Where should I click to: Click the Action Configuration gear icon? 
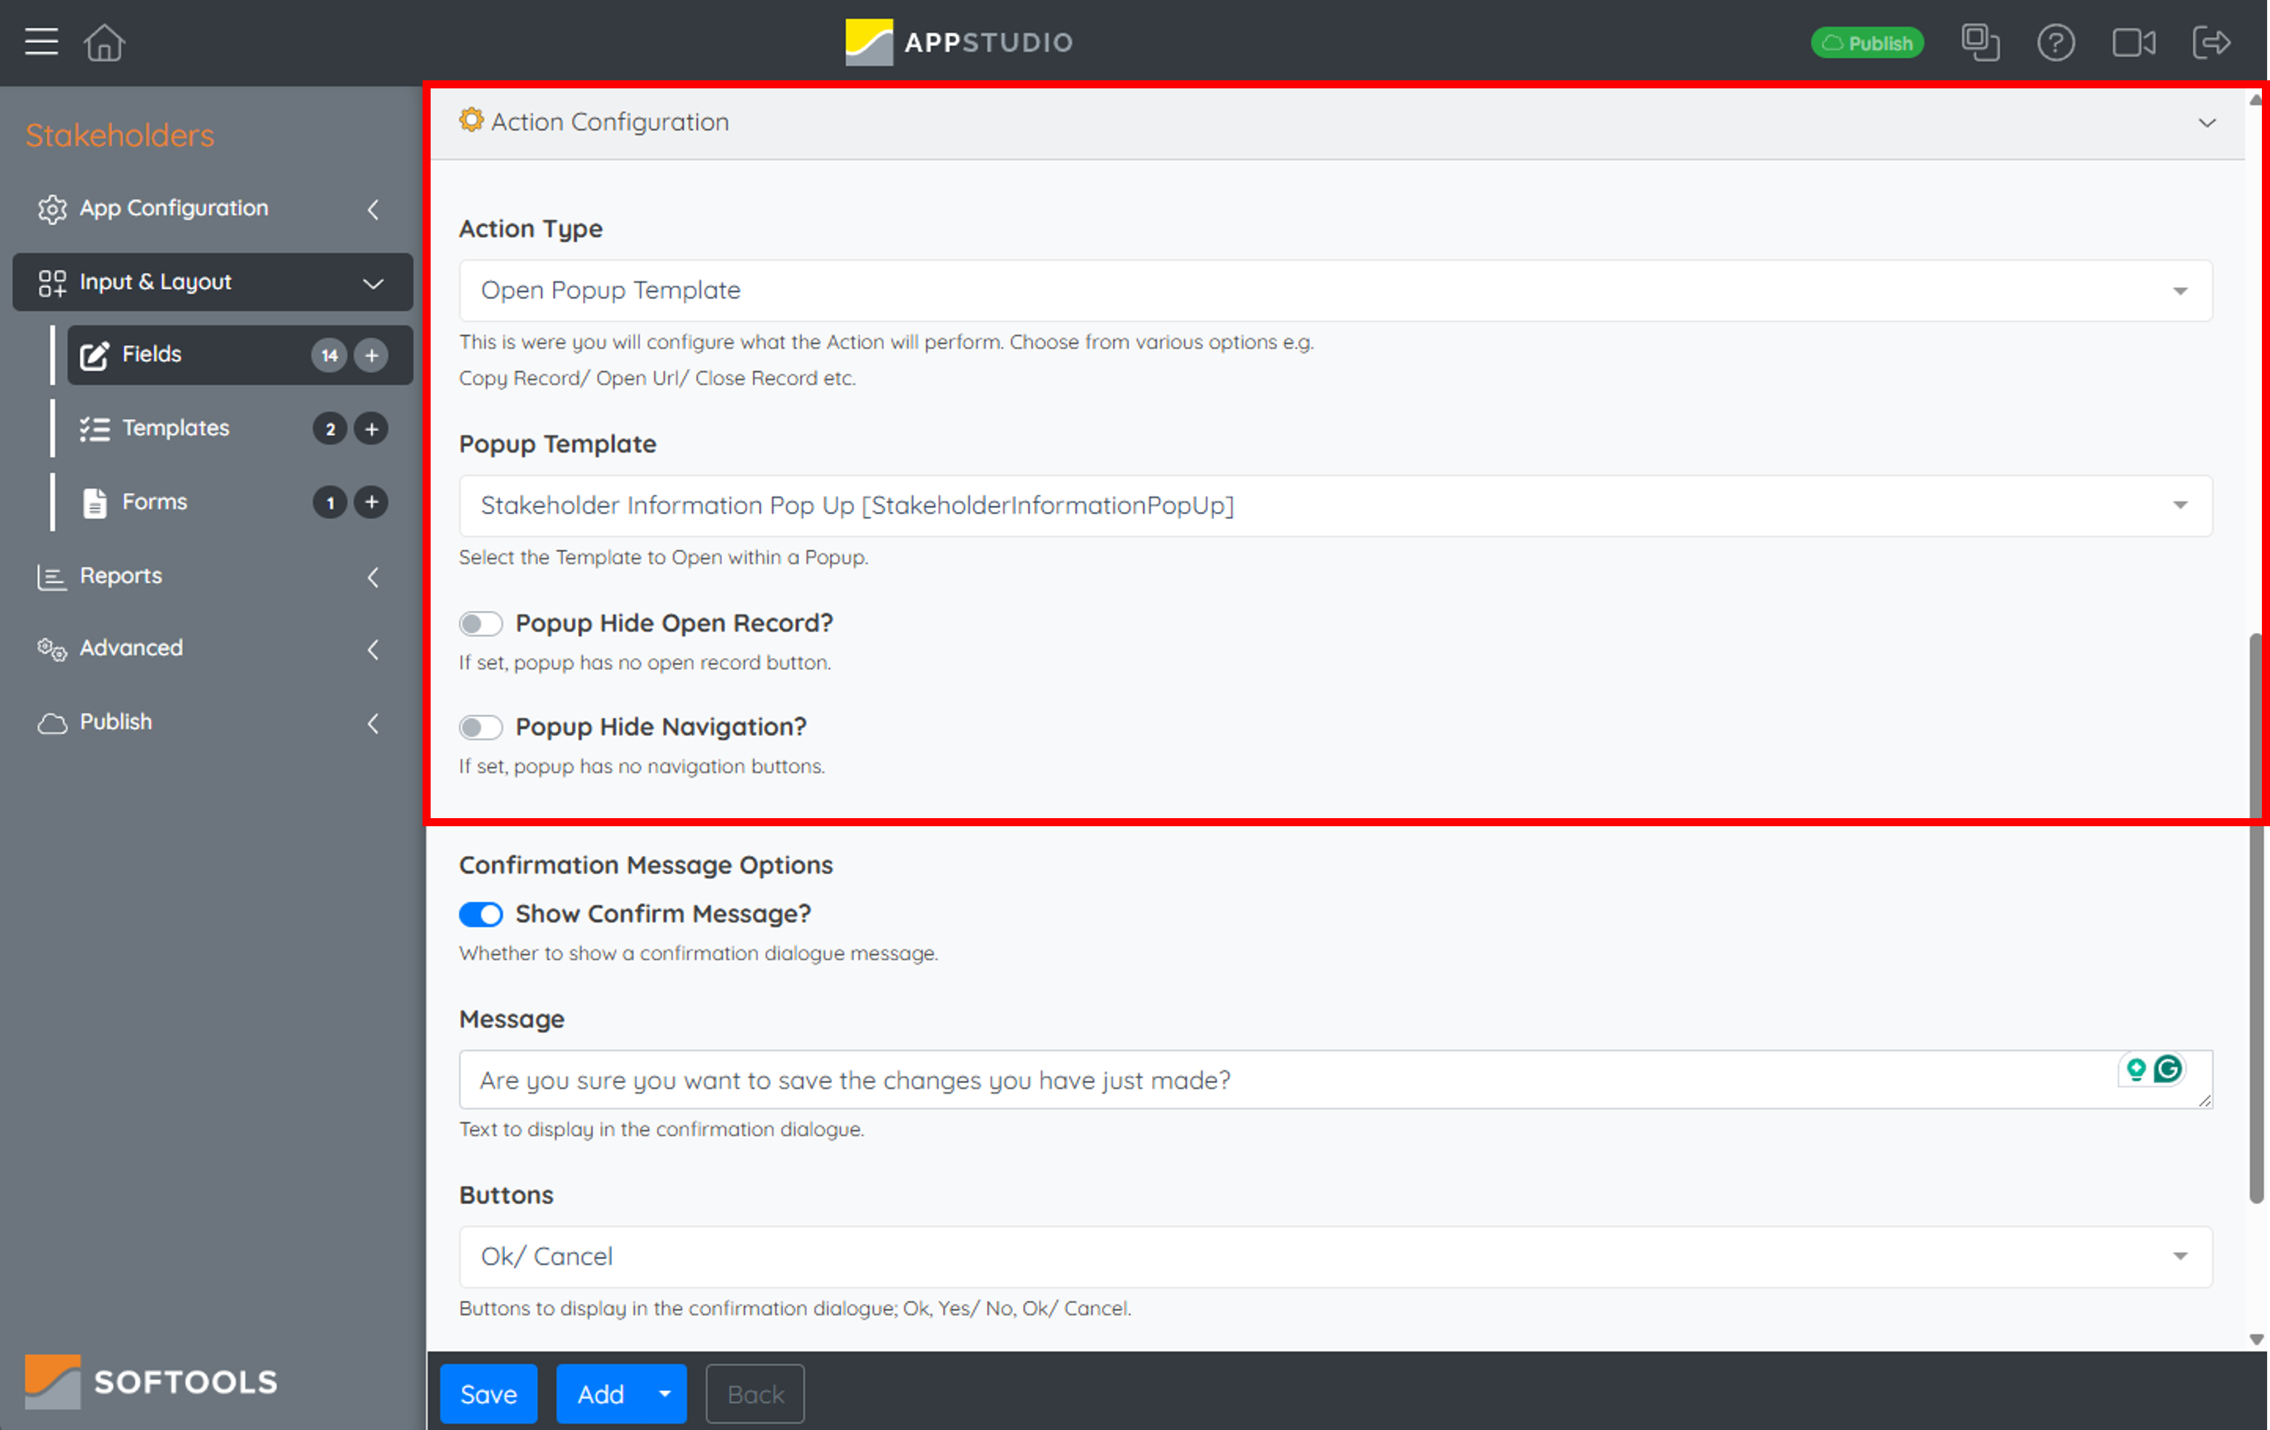(471, 121)
